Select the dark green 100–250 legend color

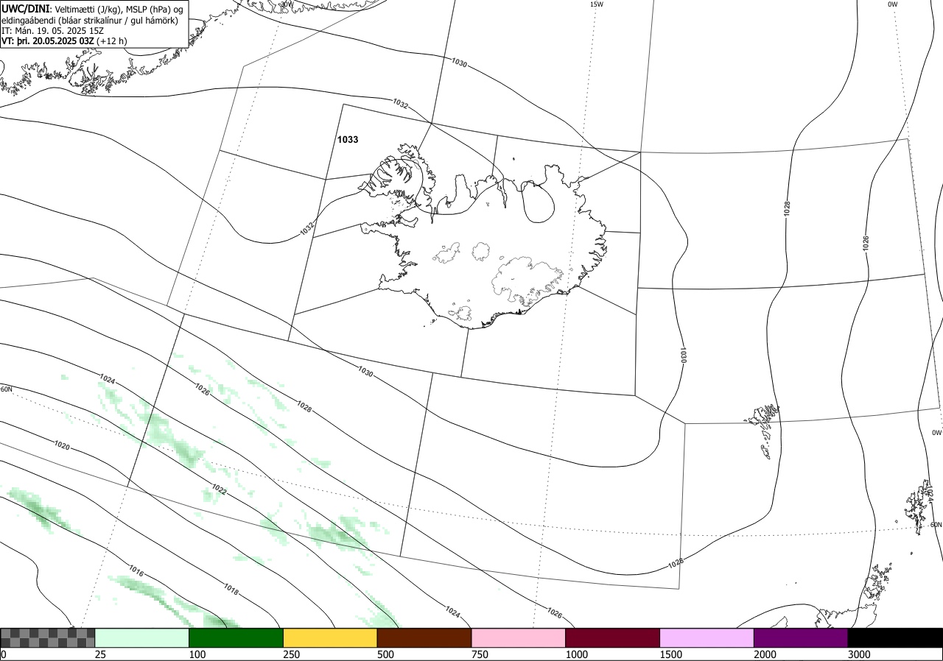(x=236, y=637)
